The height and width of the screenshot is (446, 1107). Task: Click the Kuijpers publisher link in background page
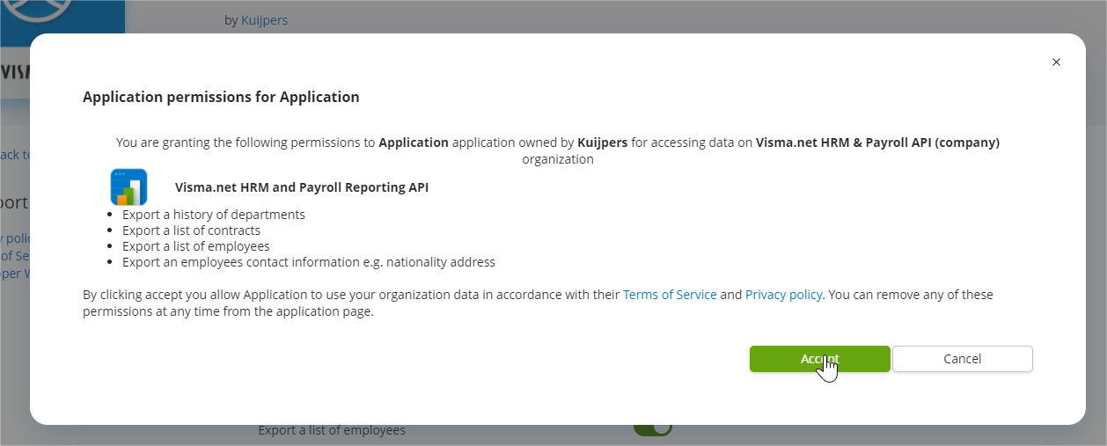coord(264,19)
